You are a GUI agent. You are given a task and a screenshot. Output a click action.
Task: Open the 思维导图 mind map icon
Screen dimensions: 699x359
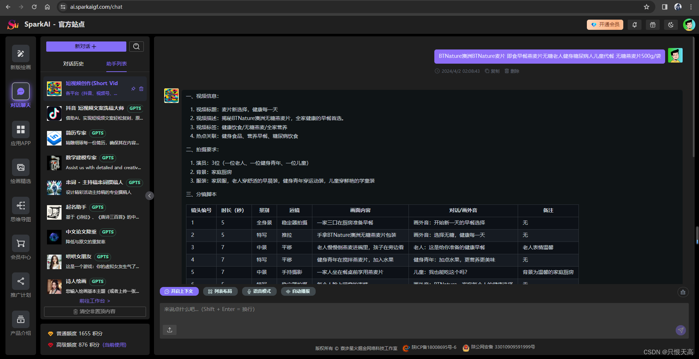(21, 206)
